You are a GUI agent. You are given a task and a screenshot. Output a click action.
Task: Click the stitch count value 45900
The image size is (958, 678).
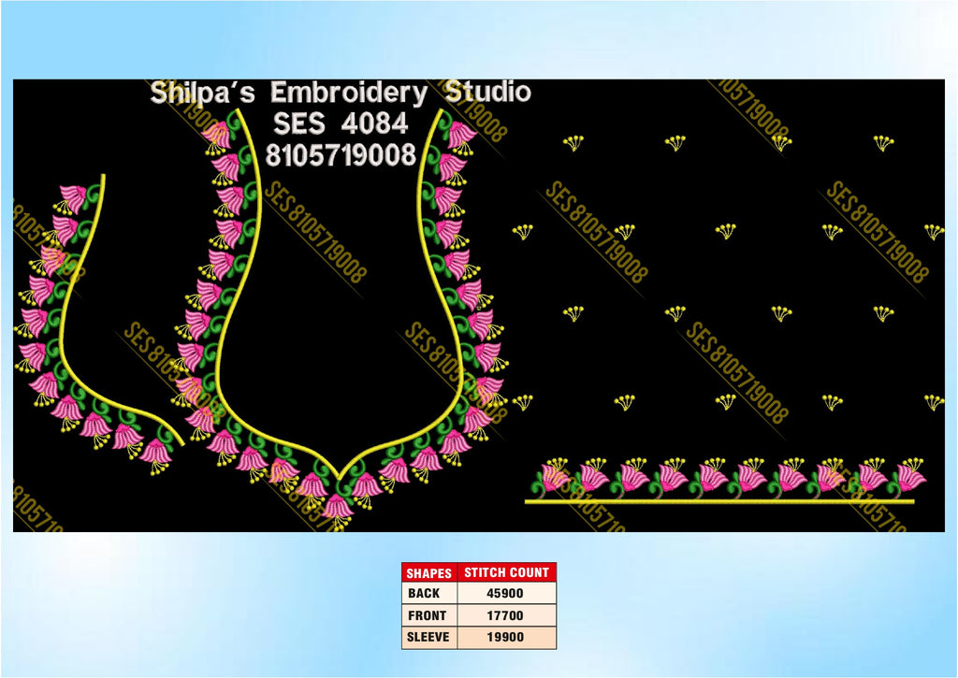tap(504, 593)
